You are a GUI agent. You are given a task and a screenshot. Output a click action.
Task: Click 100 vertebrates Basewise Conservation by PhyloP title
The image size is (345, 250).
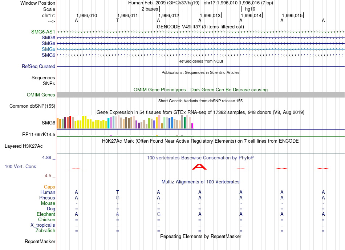200,158
